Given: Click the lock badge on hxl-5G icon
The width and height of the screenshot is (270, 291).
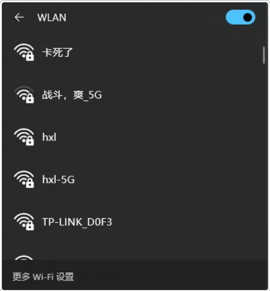Looking at the screenshot, I should point(30,183).
